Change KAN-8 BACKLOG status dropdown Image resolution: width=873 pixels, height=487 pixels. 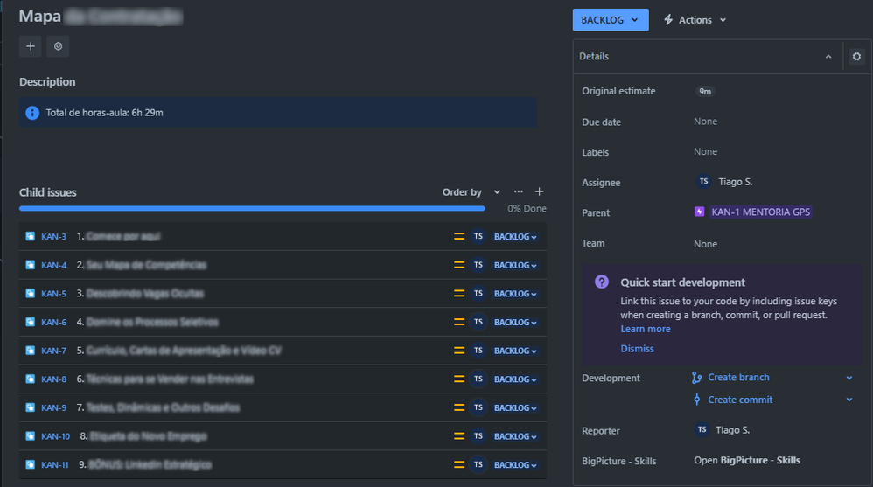click(515, 379)
